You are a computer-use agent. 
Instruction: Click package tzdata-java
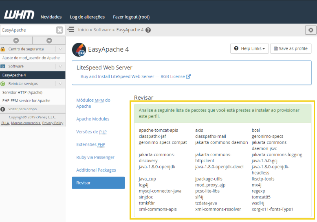(x=206, y=203)
